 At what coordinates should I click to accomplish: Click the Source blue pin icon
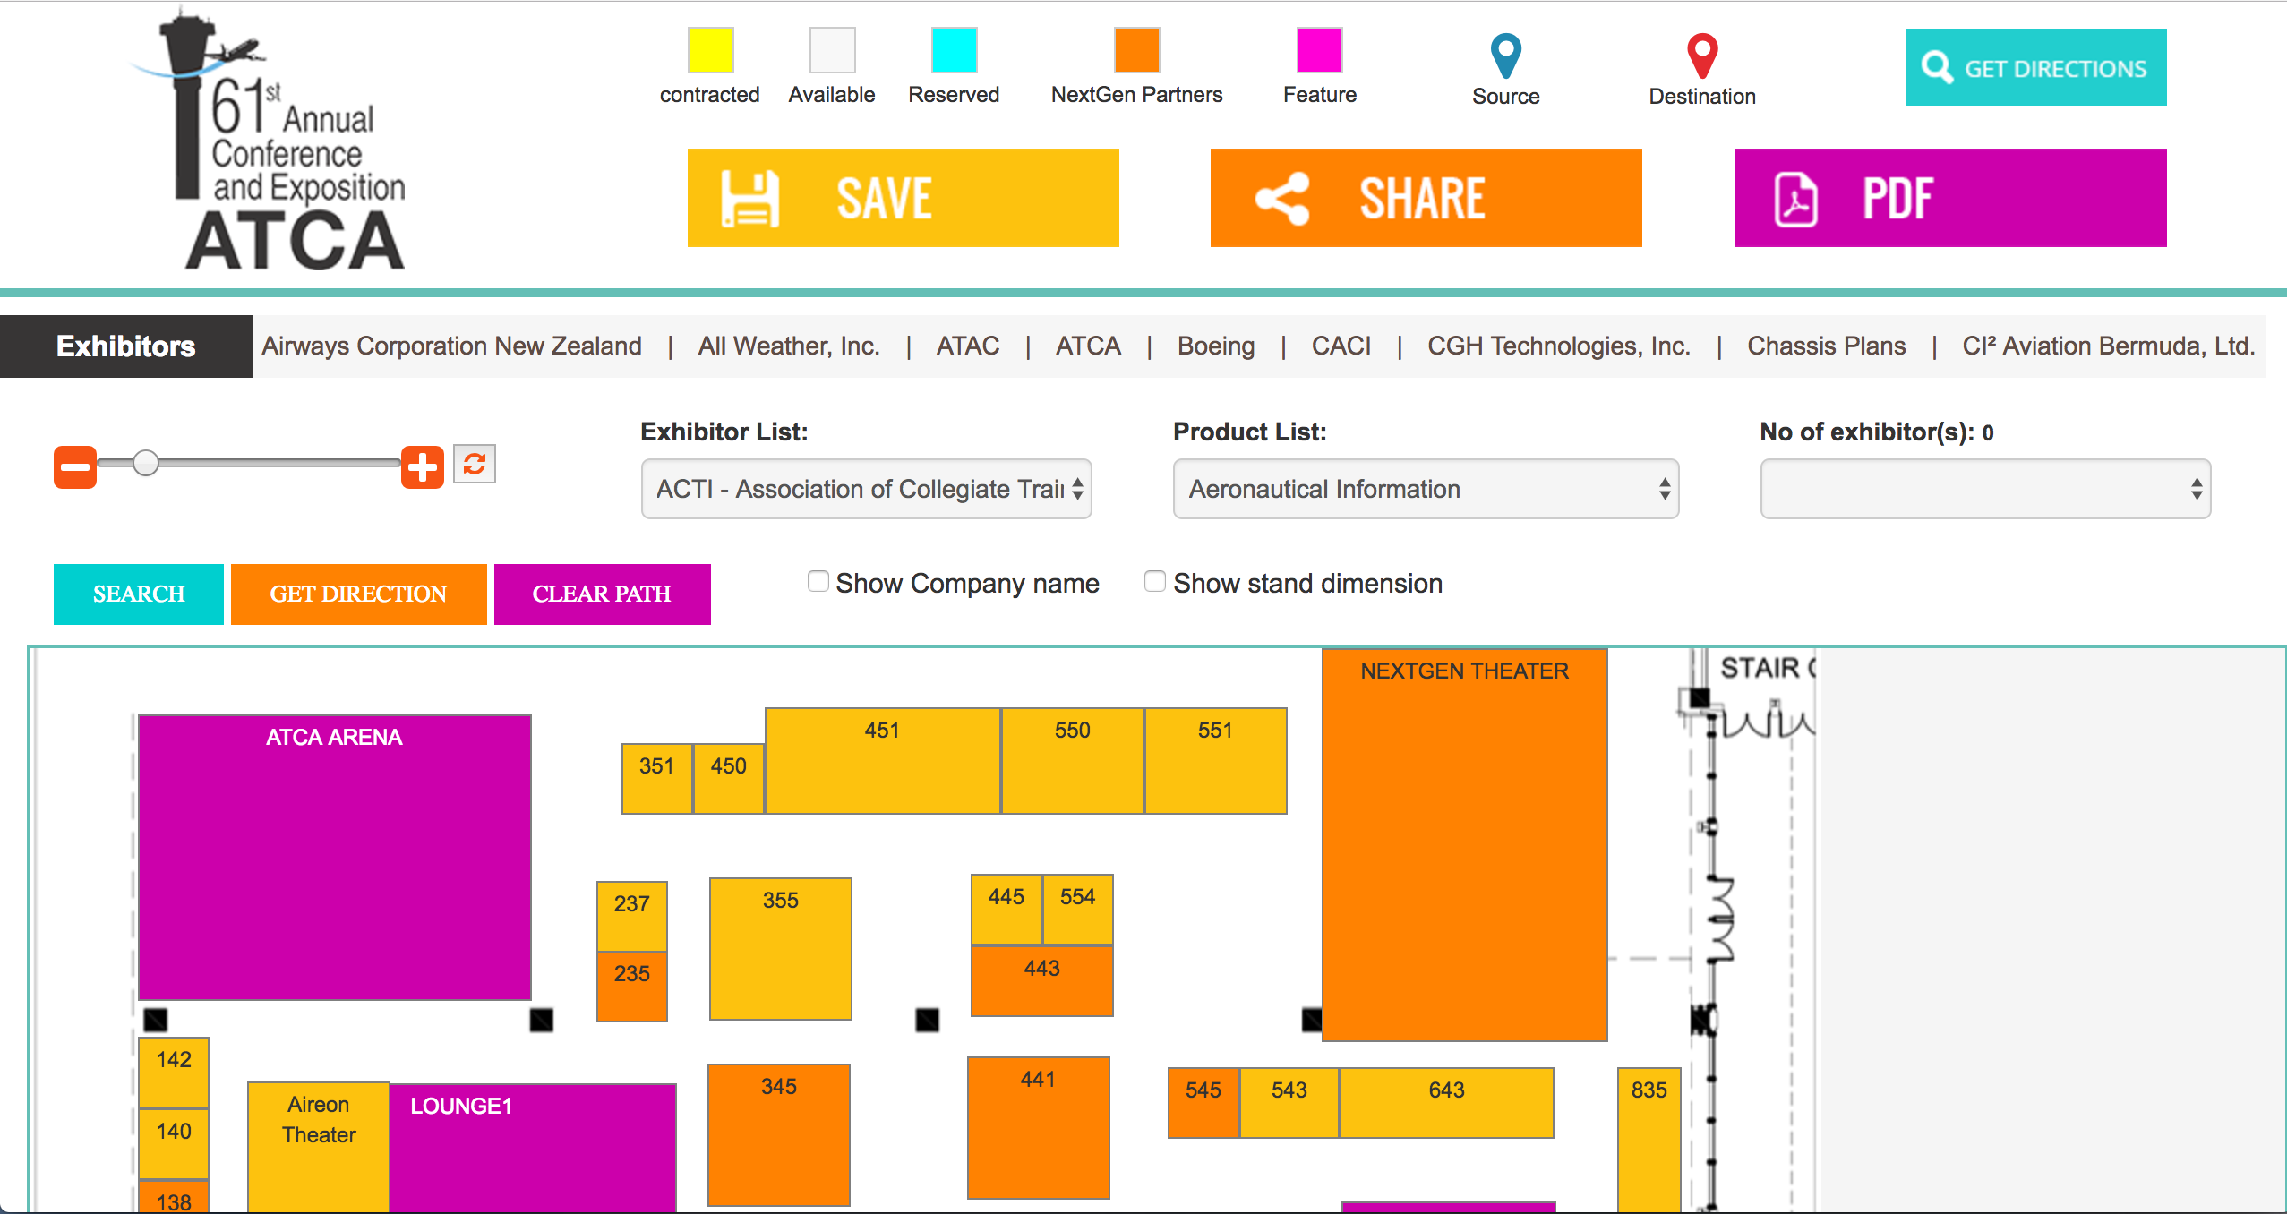click(x=1505, y=56)
